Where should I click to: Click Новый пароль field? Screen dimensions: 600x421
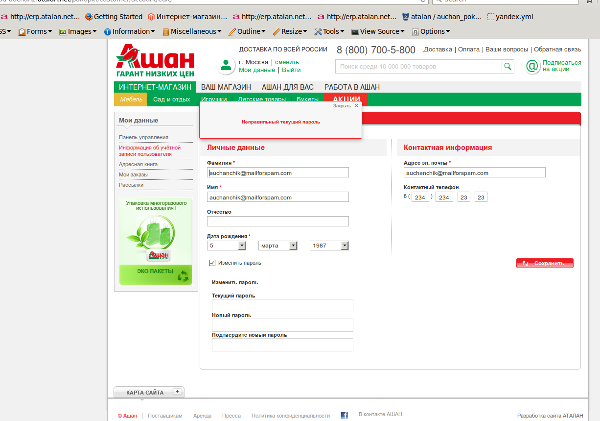point(282,325)
